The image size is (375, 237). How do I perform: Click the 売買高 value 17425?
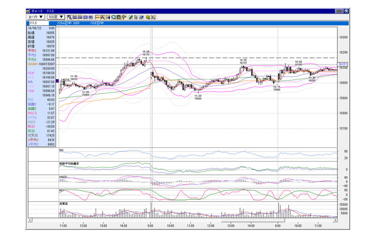click(50, 136)
